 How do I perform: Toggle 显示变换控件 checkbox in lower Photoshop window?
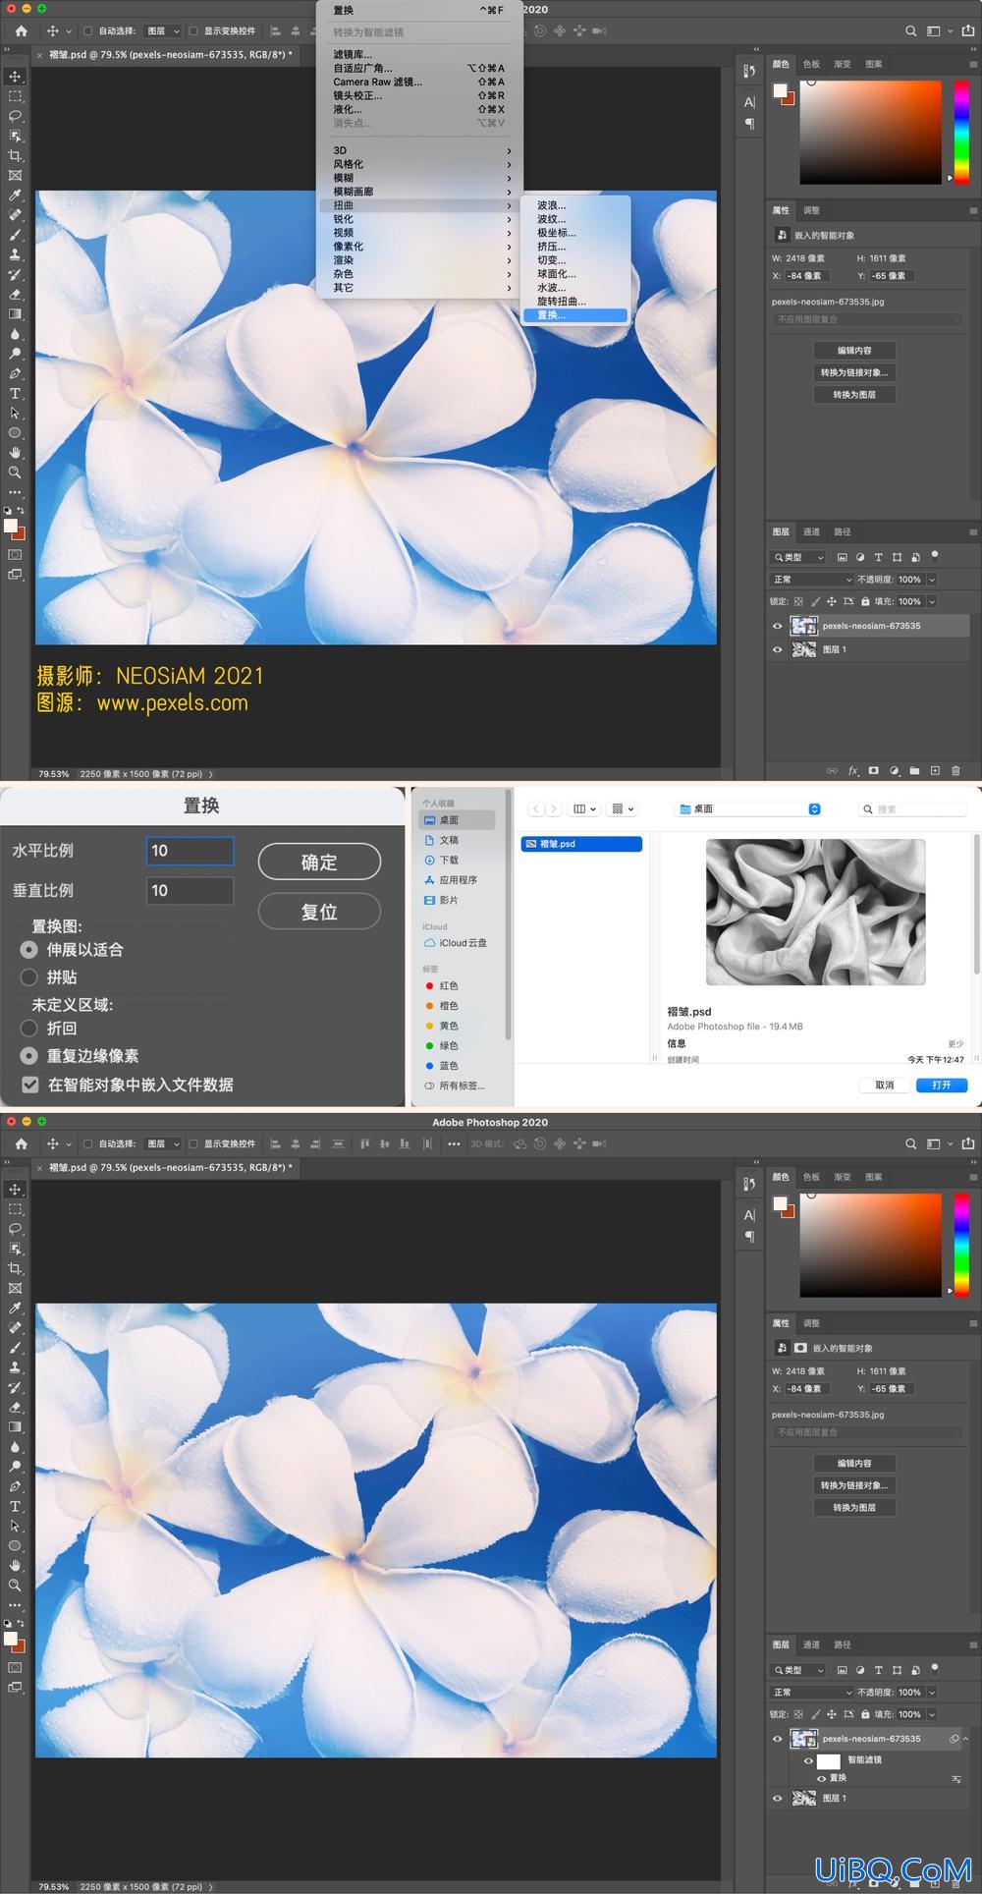click(x=193, y=1143)
